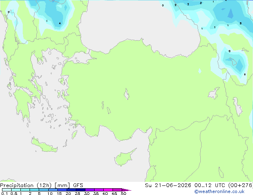Click legend tick label '50'
Viewport: 253px width, 195px height.
tap(123, 193)
